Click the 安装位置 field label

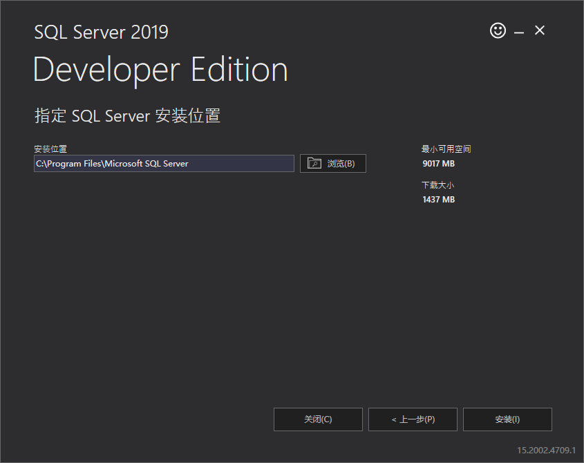50,149
